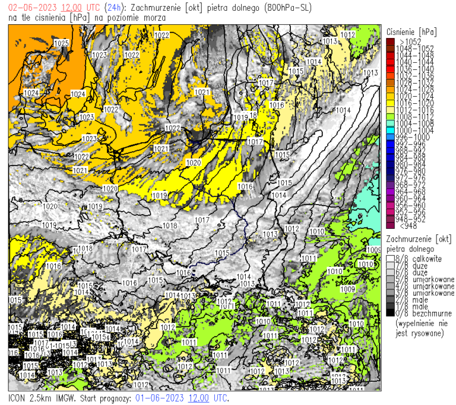Pick the 960-964 magenta-purple swatch
Screen dimensions: 456x405
pyautogui.click(x=390, y=199)
